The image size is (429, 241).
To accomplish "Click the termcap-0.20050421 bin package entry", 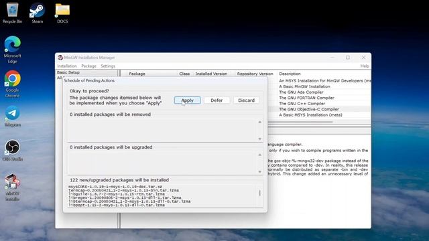I will click(123, 190).
